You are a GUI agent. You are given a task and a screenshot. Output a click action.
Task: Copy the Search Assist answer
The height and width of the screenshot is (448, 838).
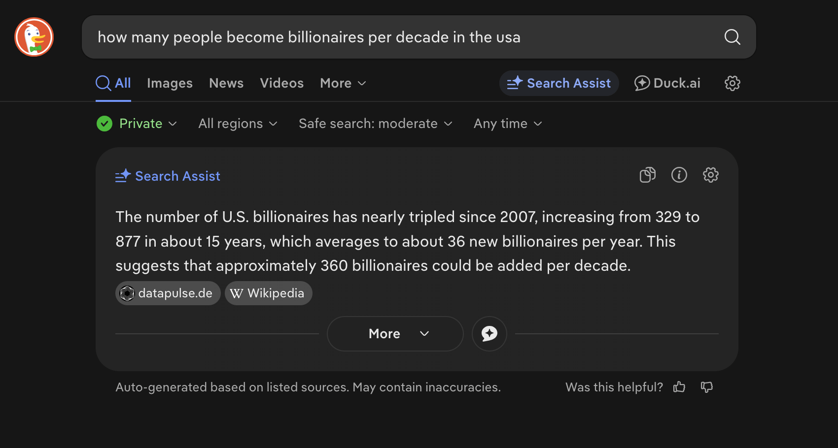(647, 175)
